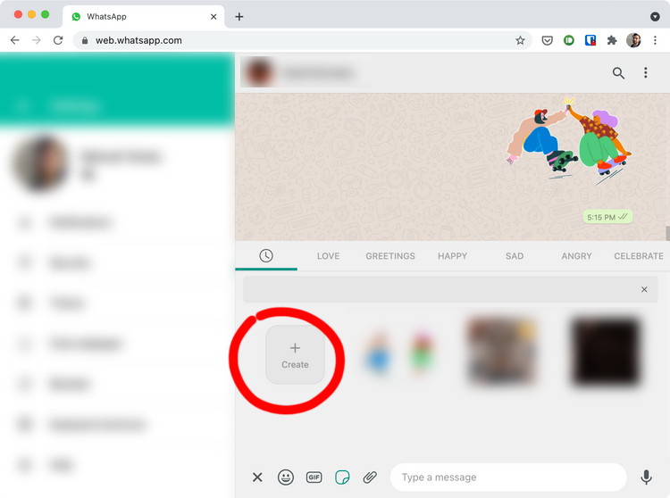Switch to the SAD sticker category
Image resolution: width=670 pixels, height=498 pixels.
pos(515,256)
